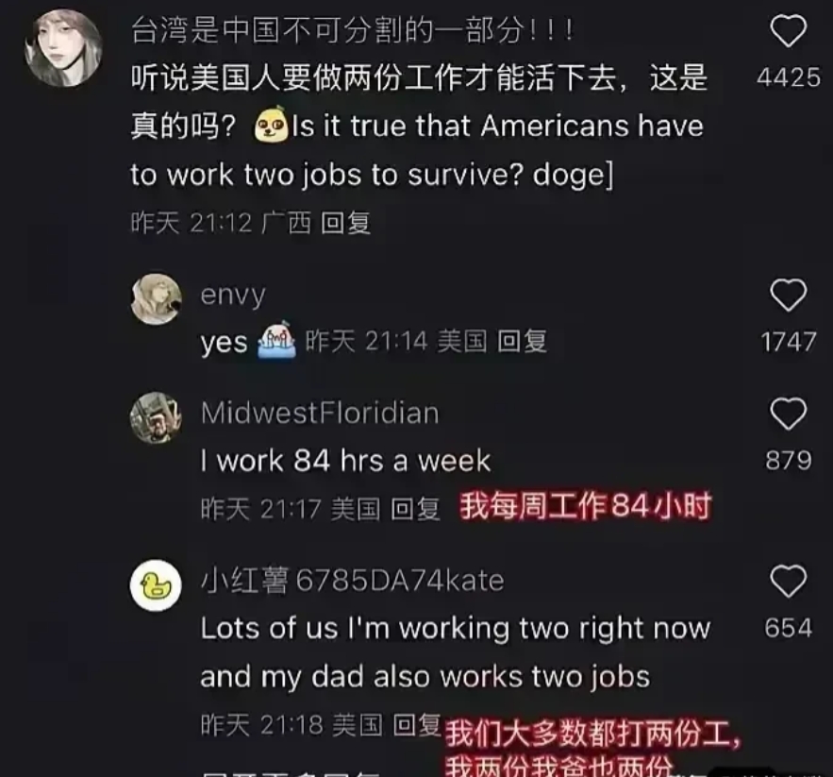The height and width of the screenshot is (777, 833).
Task: Reply to MidwestFloridian's comment
Action: point(415,509)
